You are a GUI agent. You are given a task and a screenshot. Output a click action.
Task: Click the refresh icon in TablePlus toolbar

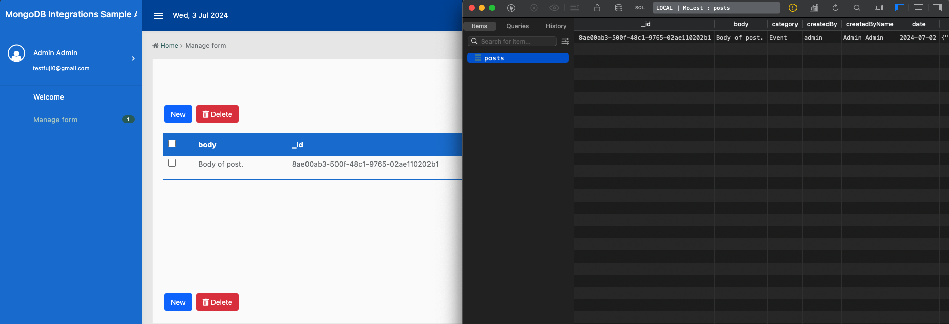pos(835,8)
